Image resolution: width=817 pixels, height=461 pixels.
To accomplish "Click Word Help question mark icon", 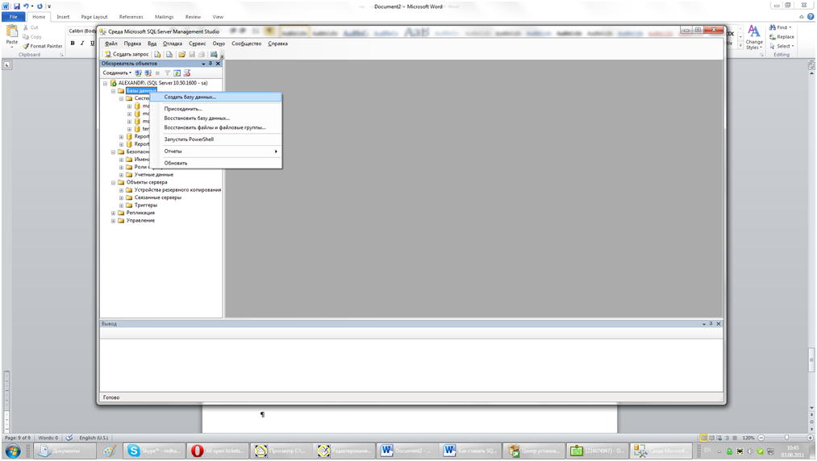I will [x=811, y=17].
